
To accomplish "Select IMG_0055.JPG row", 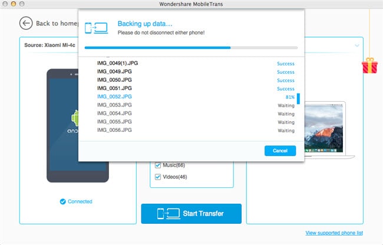I will click(196, 121).
